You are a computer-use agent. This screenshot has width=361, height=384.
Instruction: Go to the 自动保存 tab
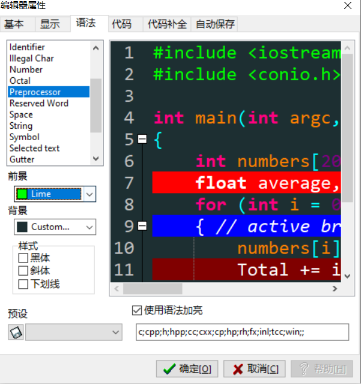[214, 24]
